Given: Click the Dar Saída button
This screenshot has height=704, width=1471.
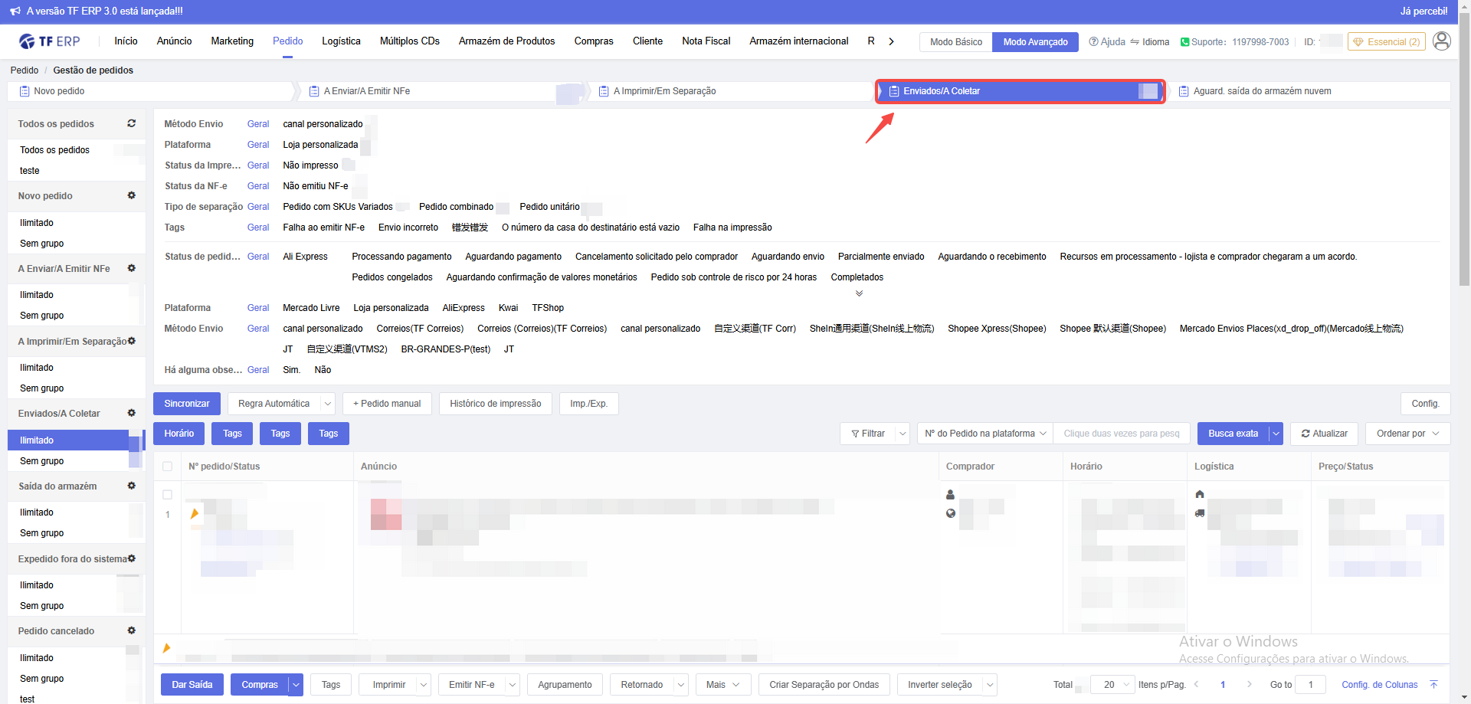Looking at the screenshot, I should (192, 685).
